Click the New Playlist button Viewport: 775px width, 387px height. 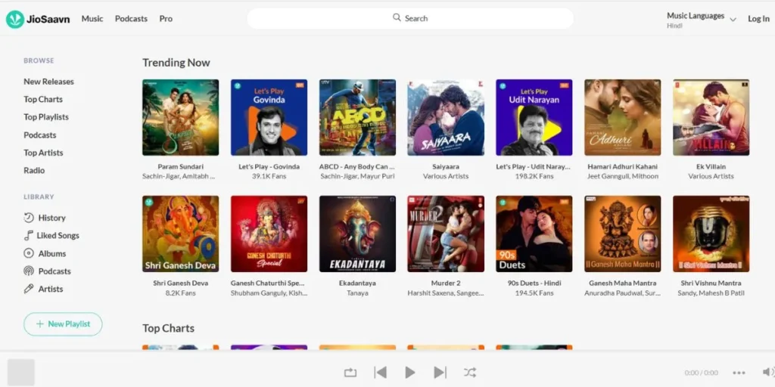tap(63, 324)
